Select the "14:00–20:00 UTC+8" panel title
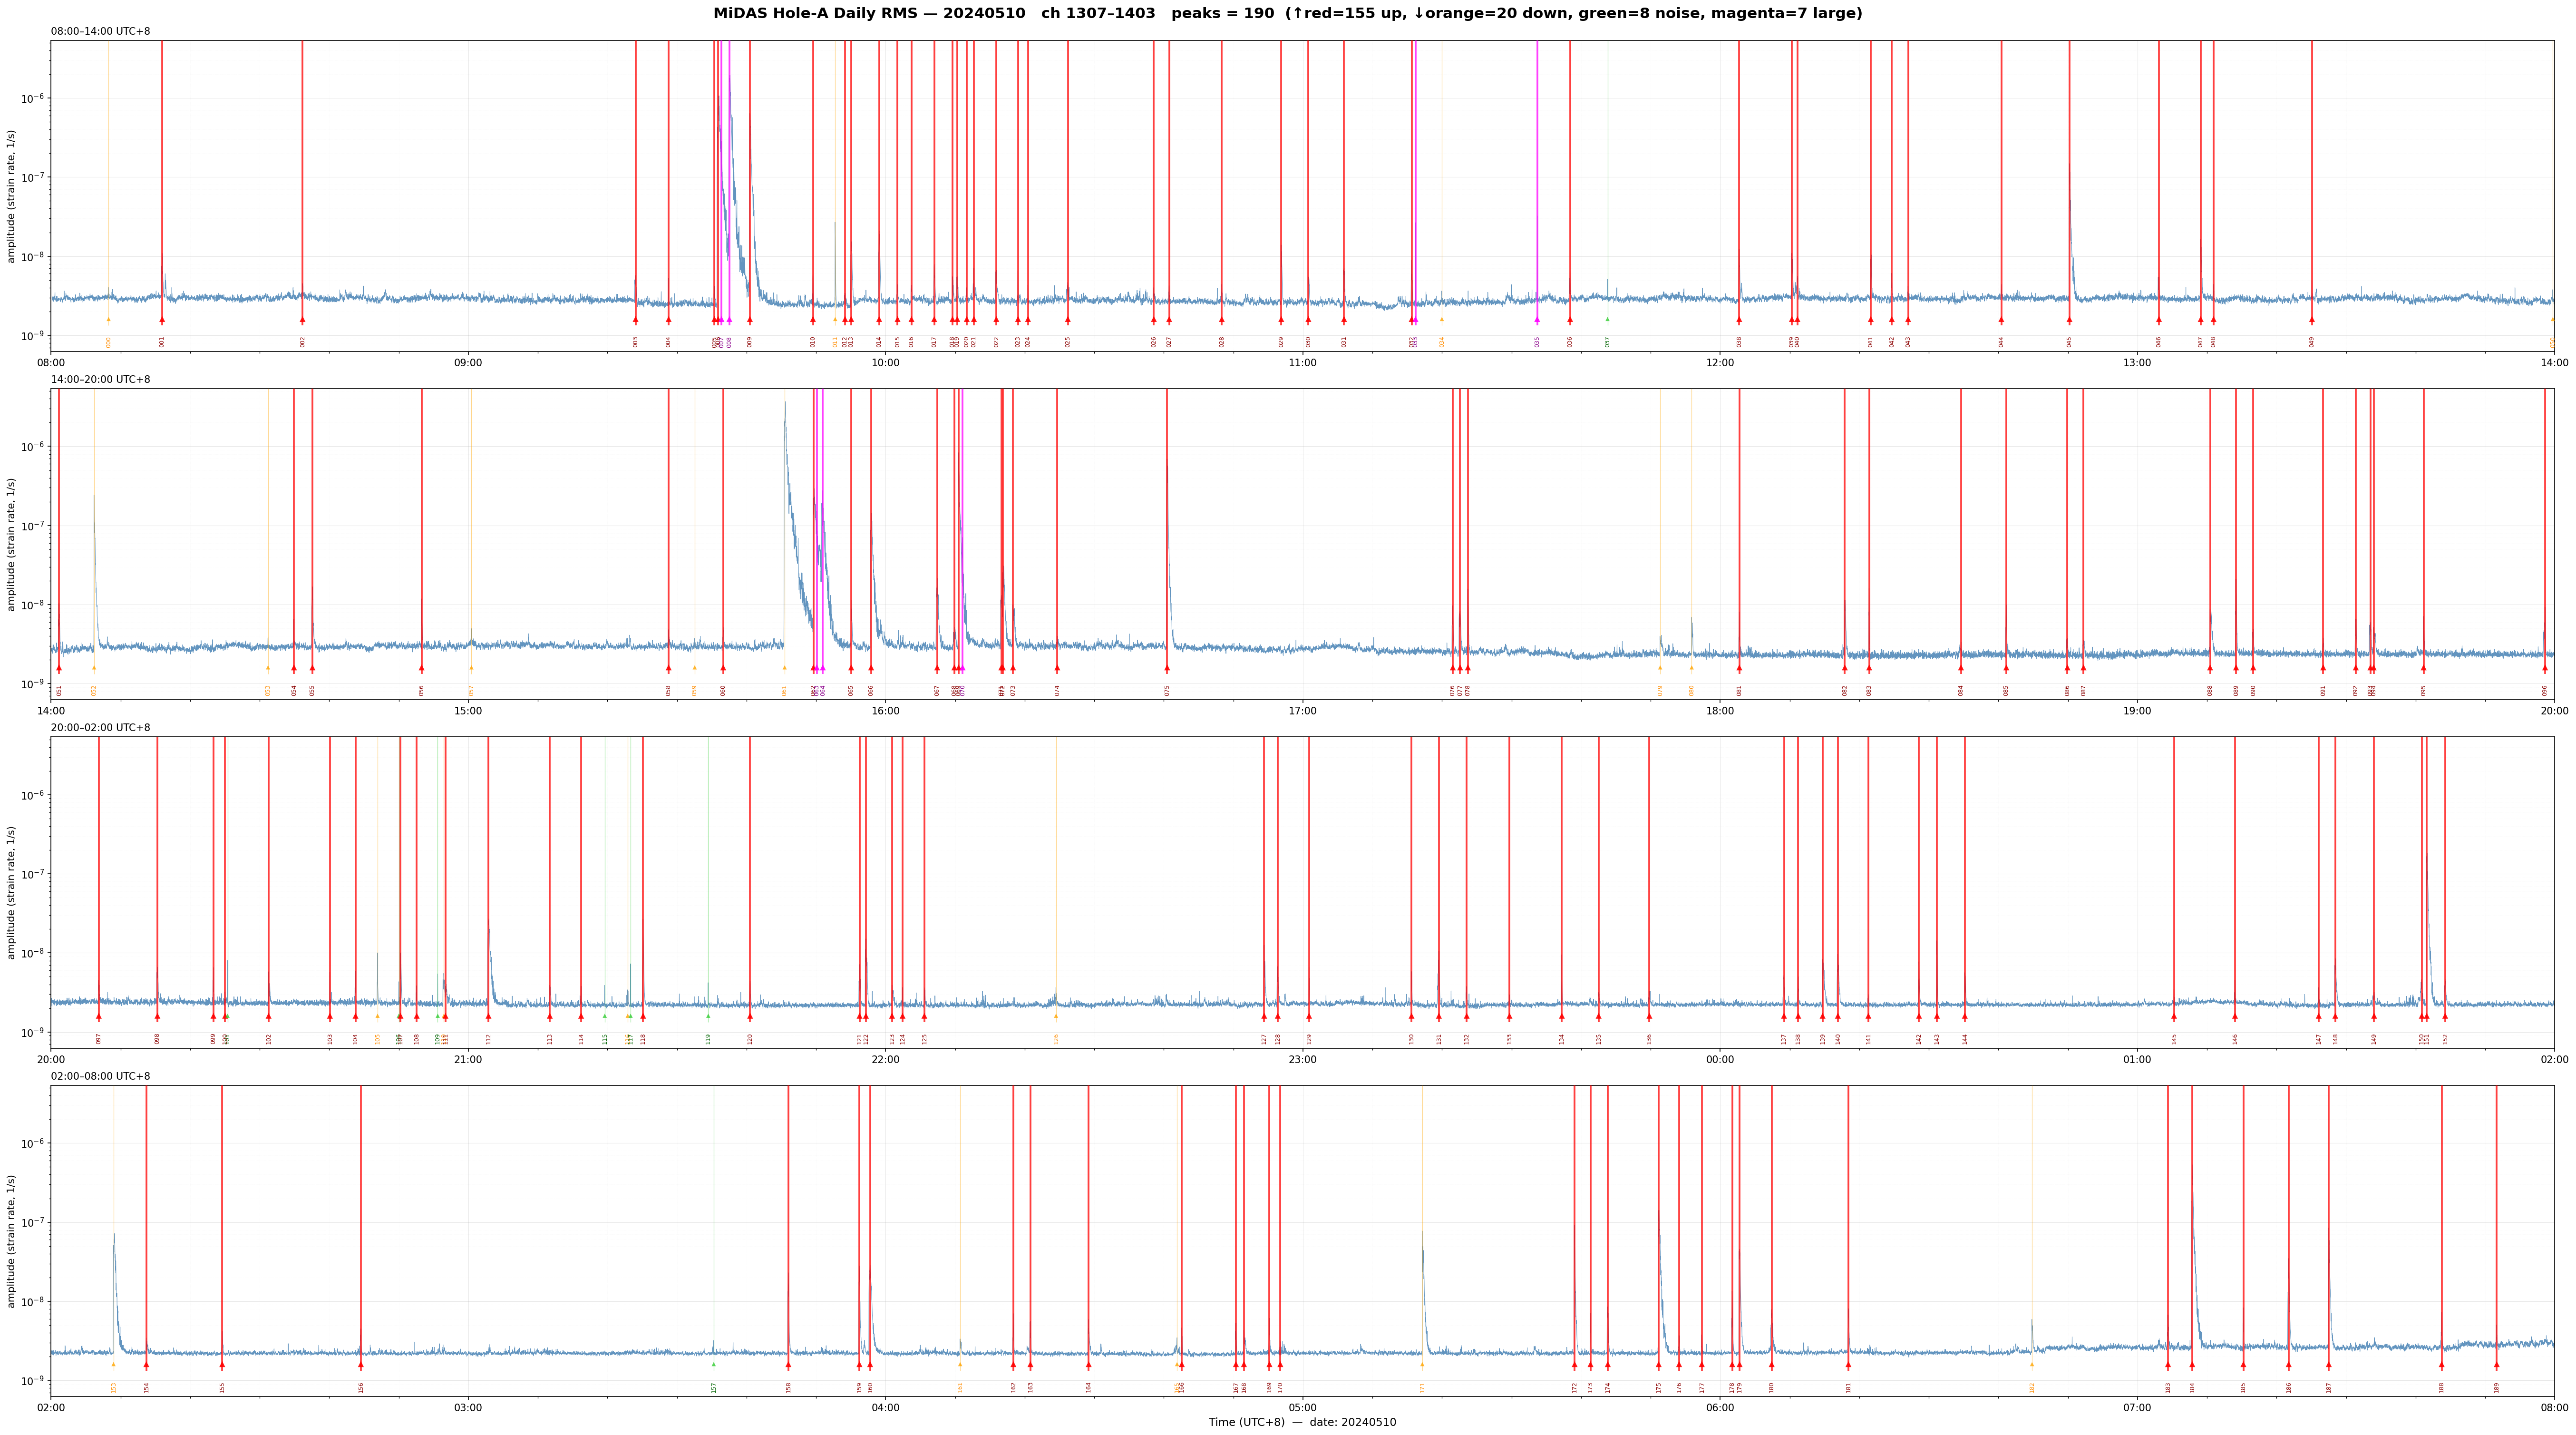 click(101, 380)
